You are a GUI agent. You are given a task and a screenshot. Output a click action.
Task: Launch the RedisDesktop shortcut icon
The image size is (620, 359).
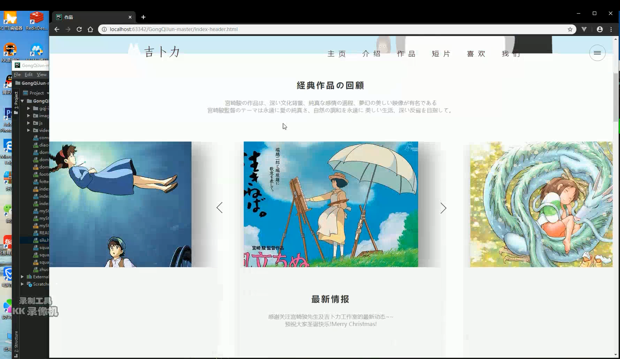click(37, 21)
